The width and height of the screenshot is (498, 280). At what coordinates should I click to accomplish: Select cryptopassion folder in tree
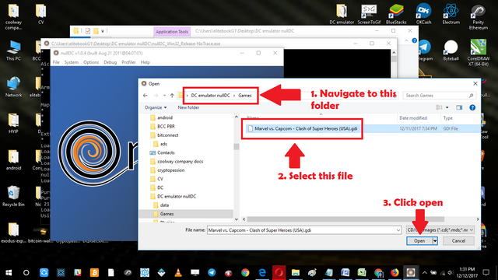pyautogui.click(x=171, y=170)
